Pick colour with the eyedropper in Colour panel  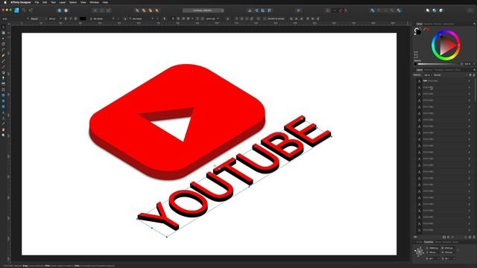pyautogui.click(x=425, y=29)
